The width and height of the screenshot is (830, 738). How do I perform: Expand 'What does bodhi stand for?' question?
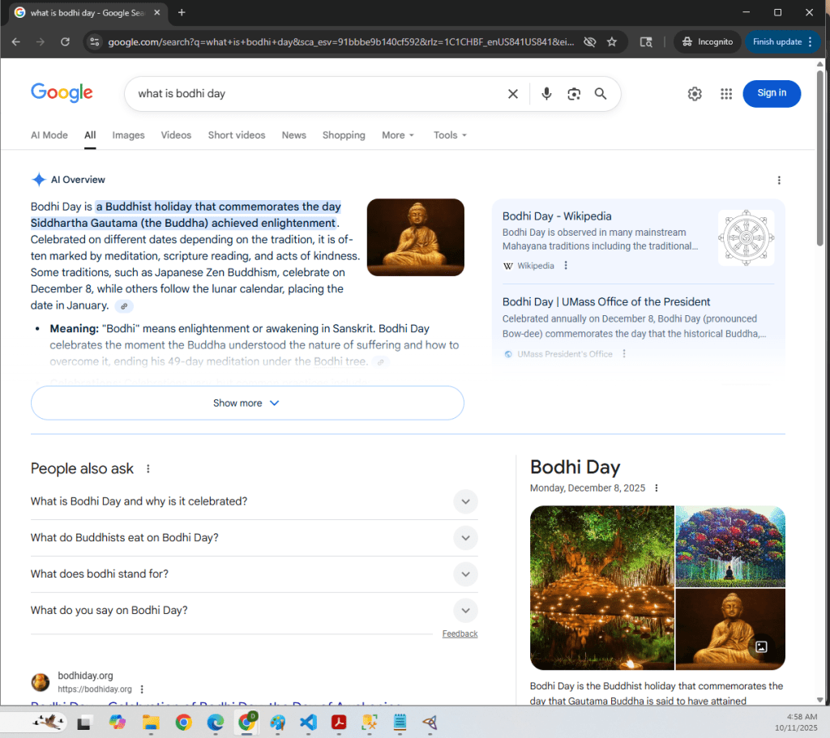465,574
